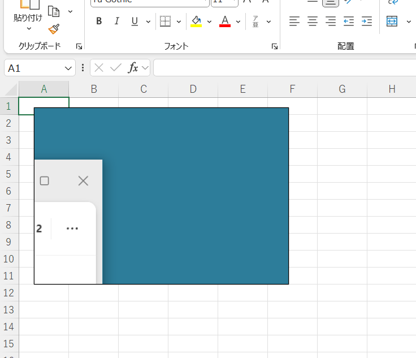416x358 pixels.
Task: Click the three-dots menu in image
Action: (72, 228)
